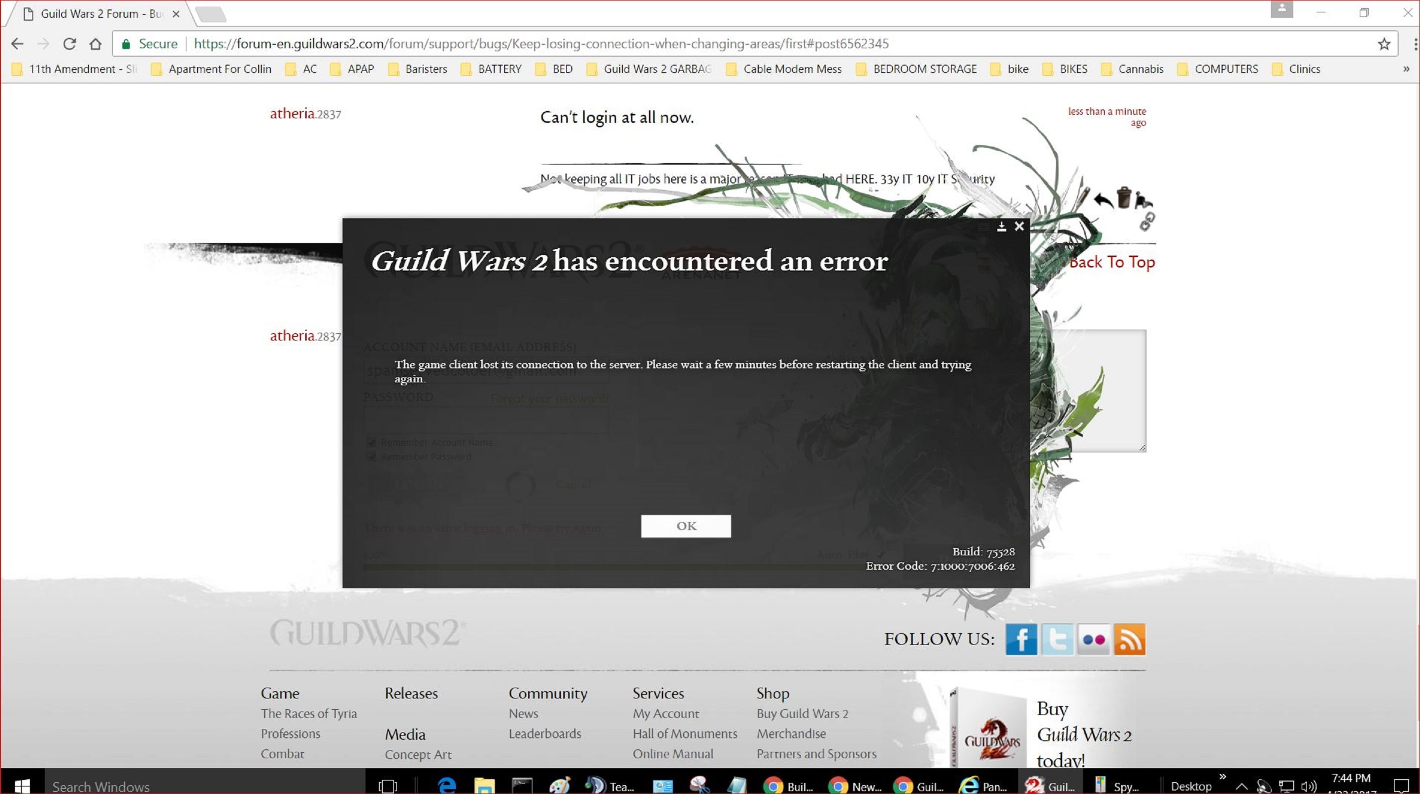
Task: Click the 'less than a minute ago' timestamp
Action: pos(1107,117)
